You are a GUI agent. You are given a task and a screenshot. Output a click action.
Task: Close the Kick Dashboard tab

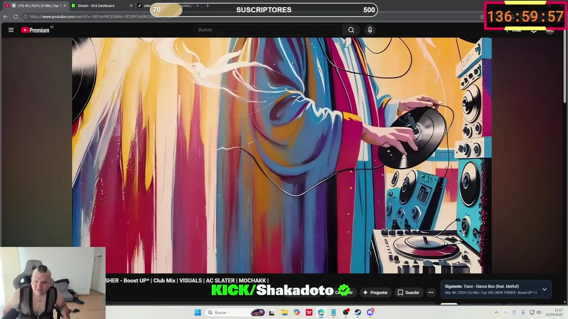pyautogui.click(x=131, y=6)
